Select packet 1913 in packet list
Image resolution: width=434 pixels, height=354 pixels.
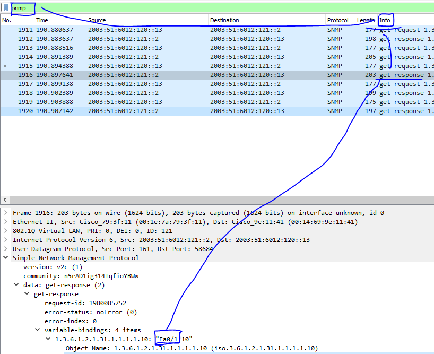[217, 48]
